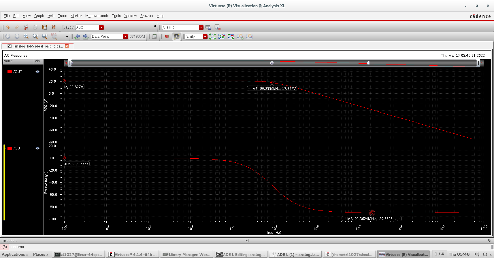Click the undo arrow icon

pyautogui.click(x=8, y=27)
